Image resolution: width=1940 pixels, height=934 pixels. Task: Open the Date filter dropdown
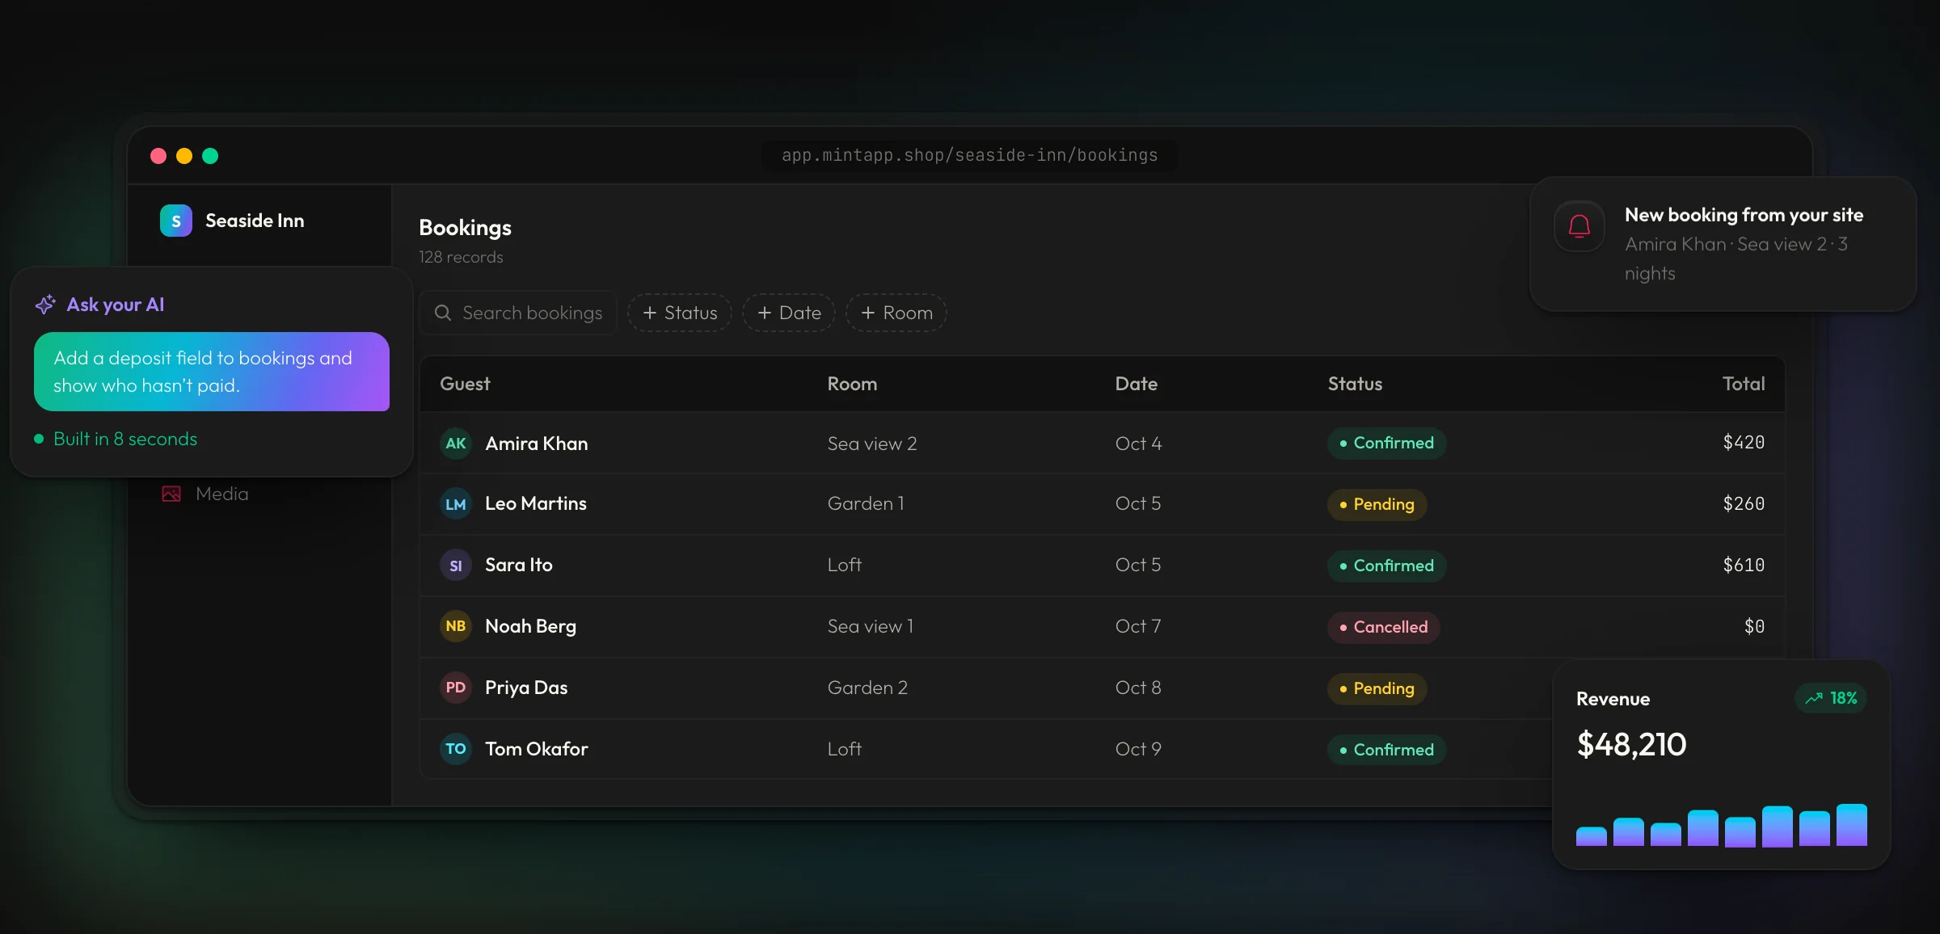click(789, 313)
